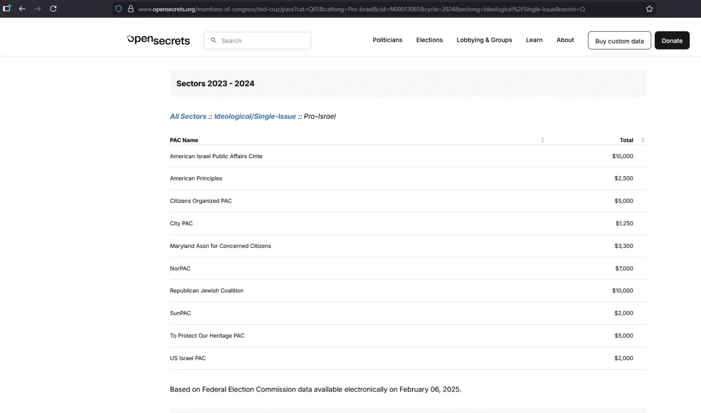This screenshot has width=701, height=413.
Task: Select the American Principles PAC name
Action: click(x=196, y=179)
